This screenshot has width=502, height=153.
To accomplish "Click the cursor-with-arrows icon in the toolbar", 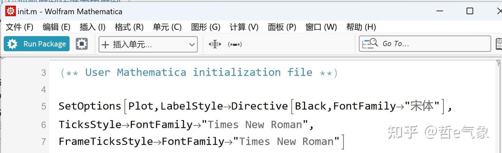I will click(215, 44).
